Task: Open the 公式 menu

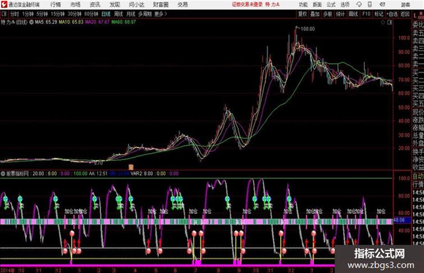Action: [x=331, y=4]
